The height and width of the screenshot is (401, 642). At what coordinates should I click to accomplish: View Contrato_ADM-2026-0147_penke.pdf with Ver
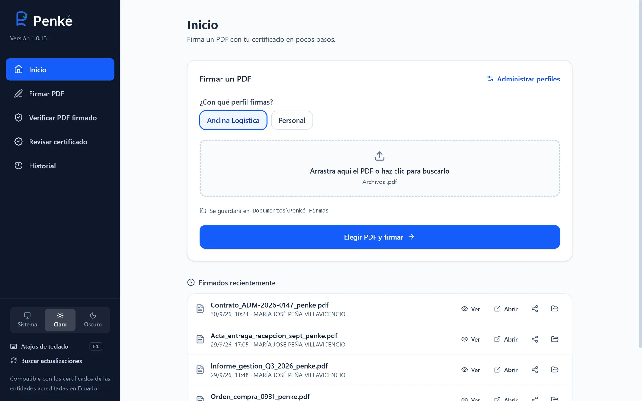coord(471,309)
